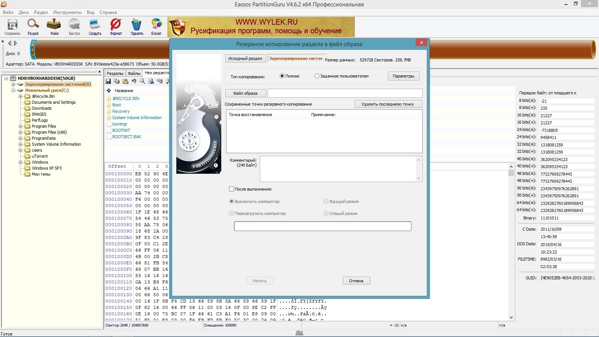
Task: Click hex editor undo icon
Action: (x=134, y=81)
